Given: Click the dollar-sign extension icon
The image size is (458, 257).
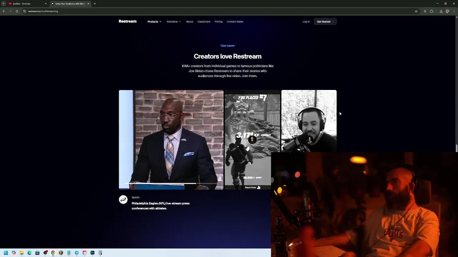Looking at the screenshot, I should point(425,11).
